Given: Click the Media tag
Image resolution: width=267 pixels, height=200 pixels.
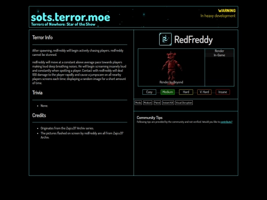Looking at the screenshot, I should click(138, 103).
